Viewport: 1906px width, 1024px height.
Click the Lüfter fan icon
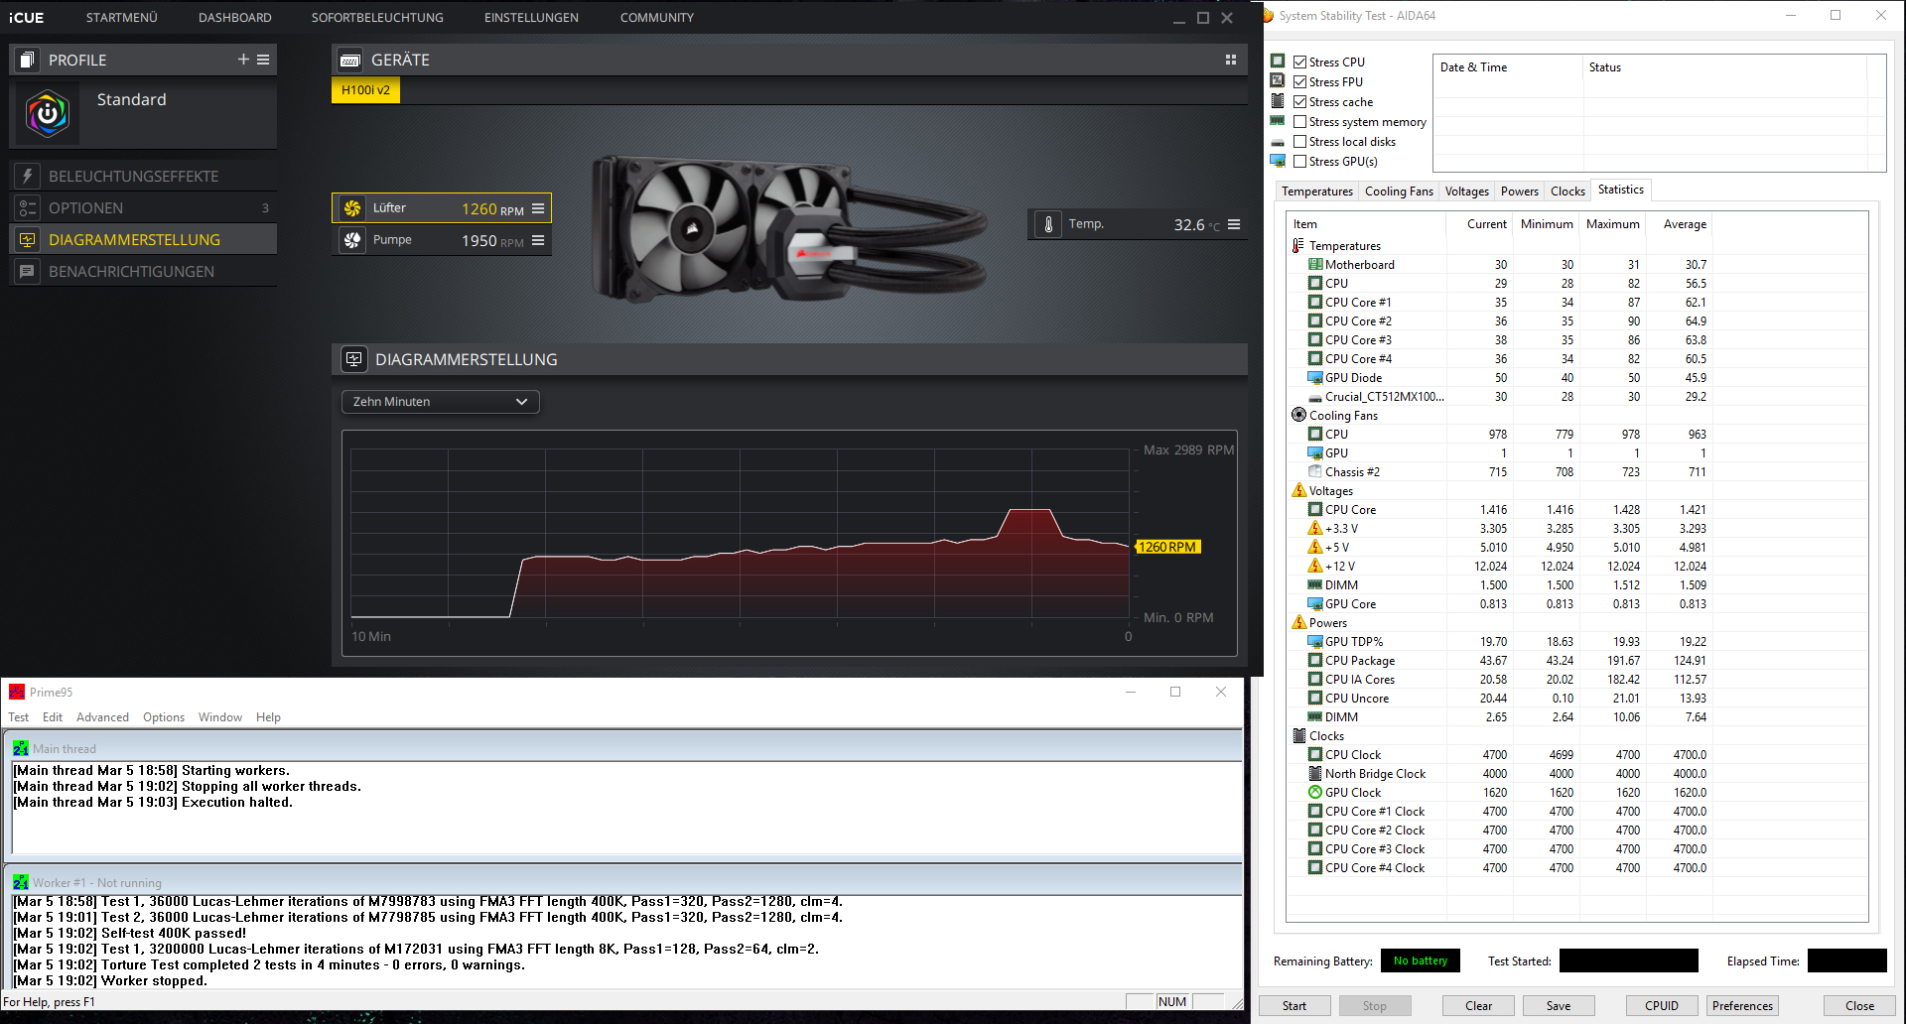[352, 208]
